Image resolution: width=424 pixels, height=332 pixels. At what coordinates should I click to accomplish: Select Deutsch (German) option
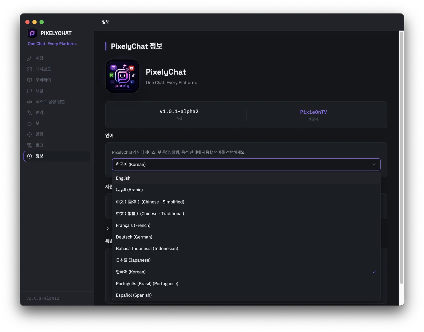(246, 237)
